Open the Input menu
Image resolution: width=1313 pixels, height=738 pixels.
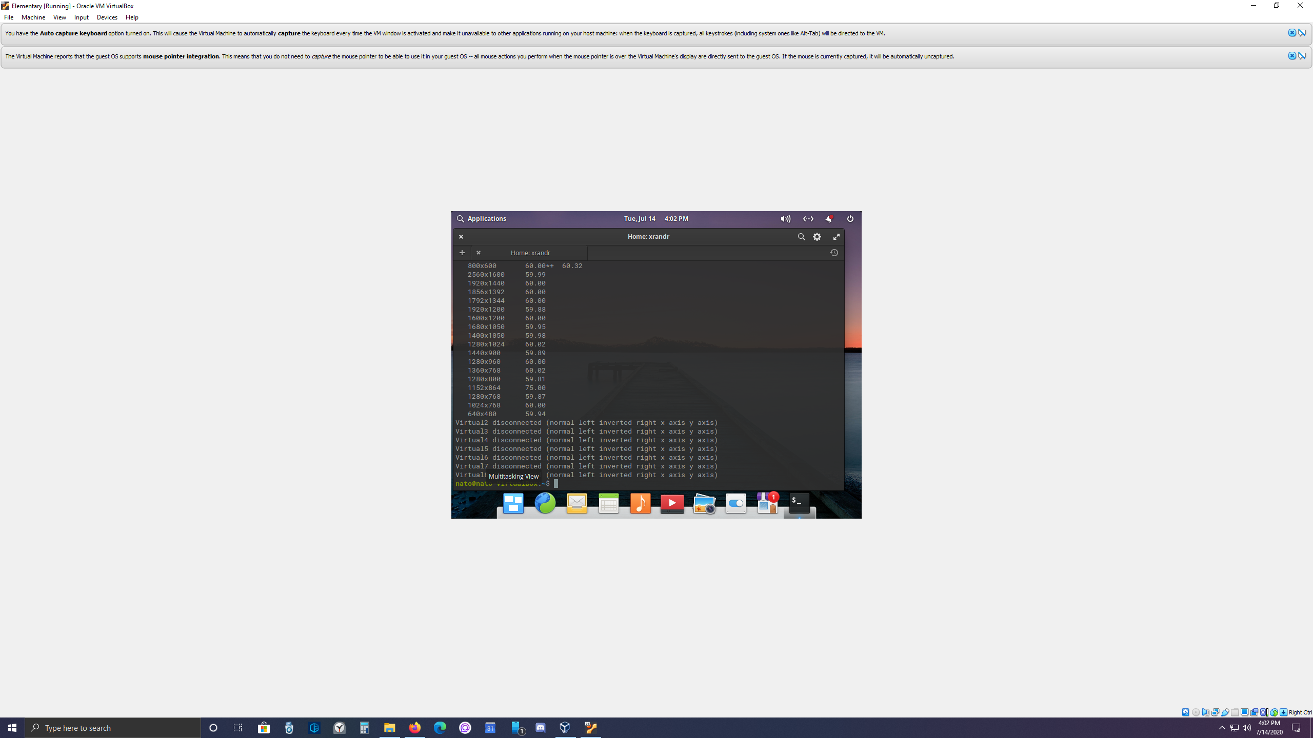[82, 17]
